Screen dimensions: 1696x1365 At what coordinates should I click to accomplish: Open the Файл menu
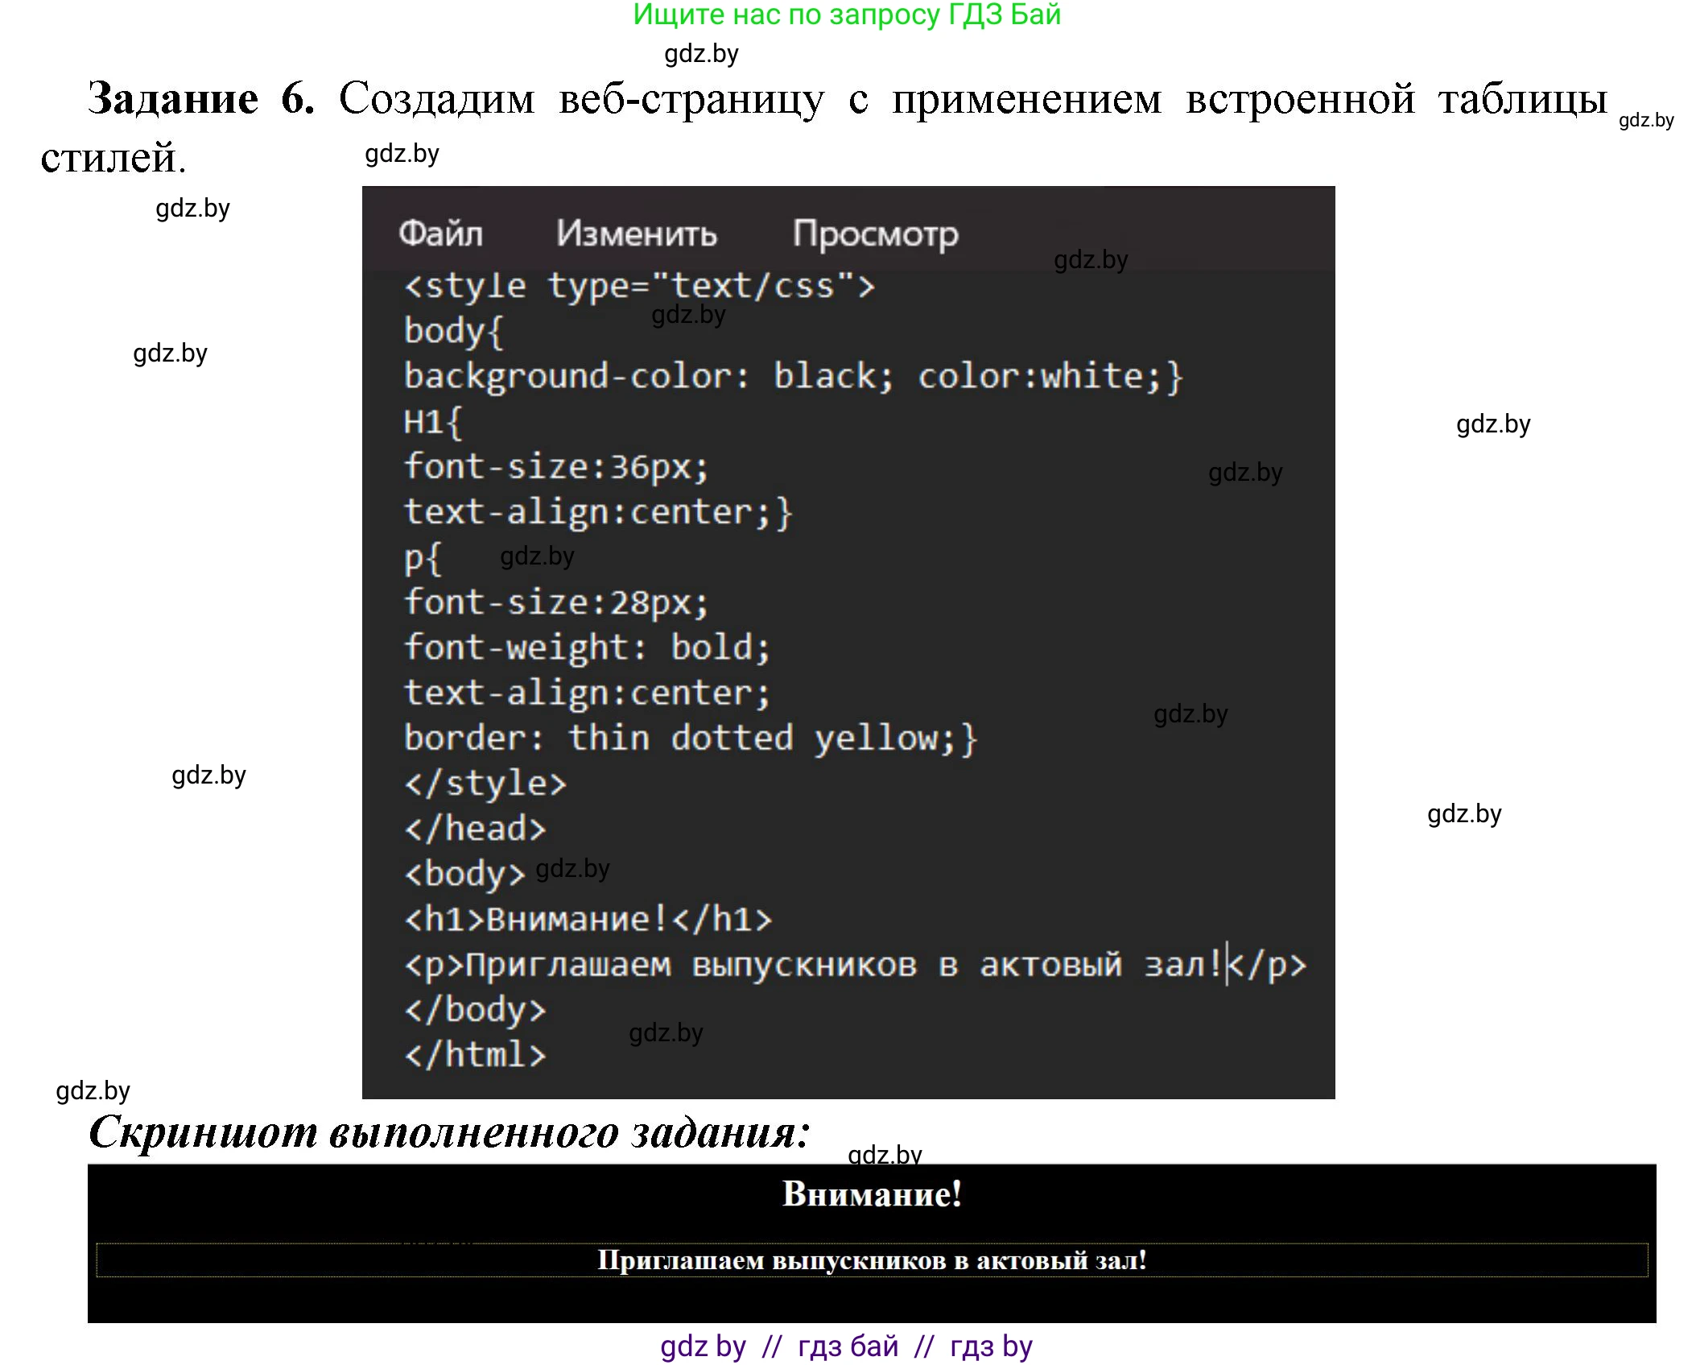coord(440,234)
